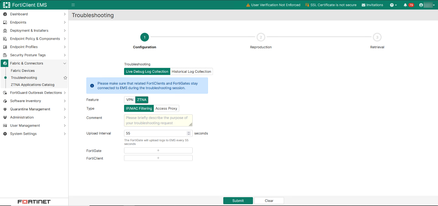Click the Fabric & Connectors green icon

[x=5, y=63]
